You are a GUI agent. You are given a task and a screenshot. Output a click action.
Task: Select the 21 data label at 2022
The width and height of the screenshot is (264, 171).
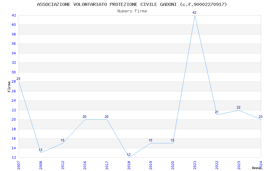click(217, 112)
